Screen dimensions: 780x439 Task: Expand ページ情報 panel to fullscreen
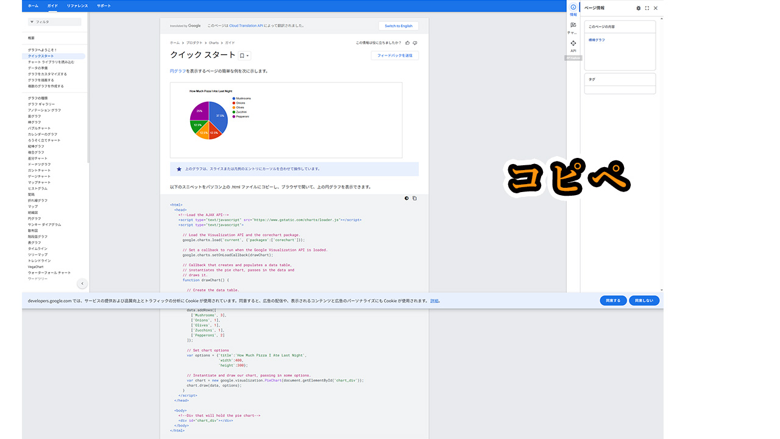click(x=647, y=8)
